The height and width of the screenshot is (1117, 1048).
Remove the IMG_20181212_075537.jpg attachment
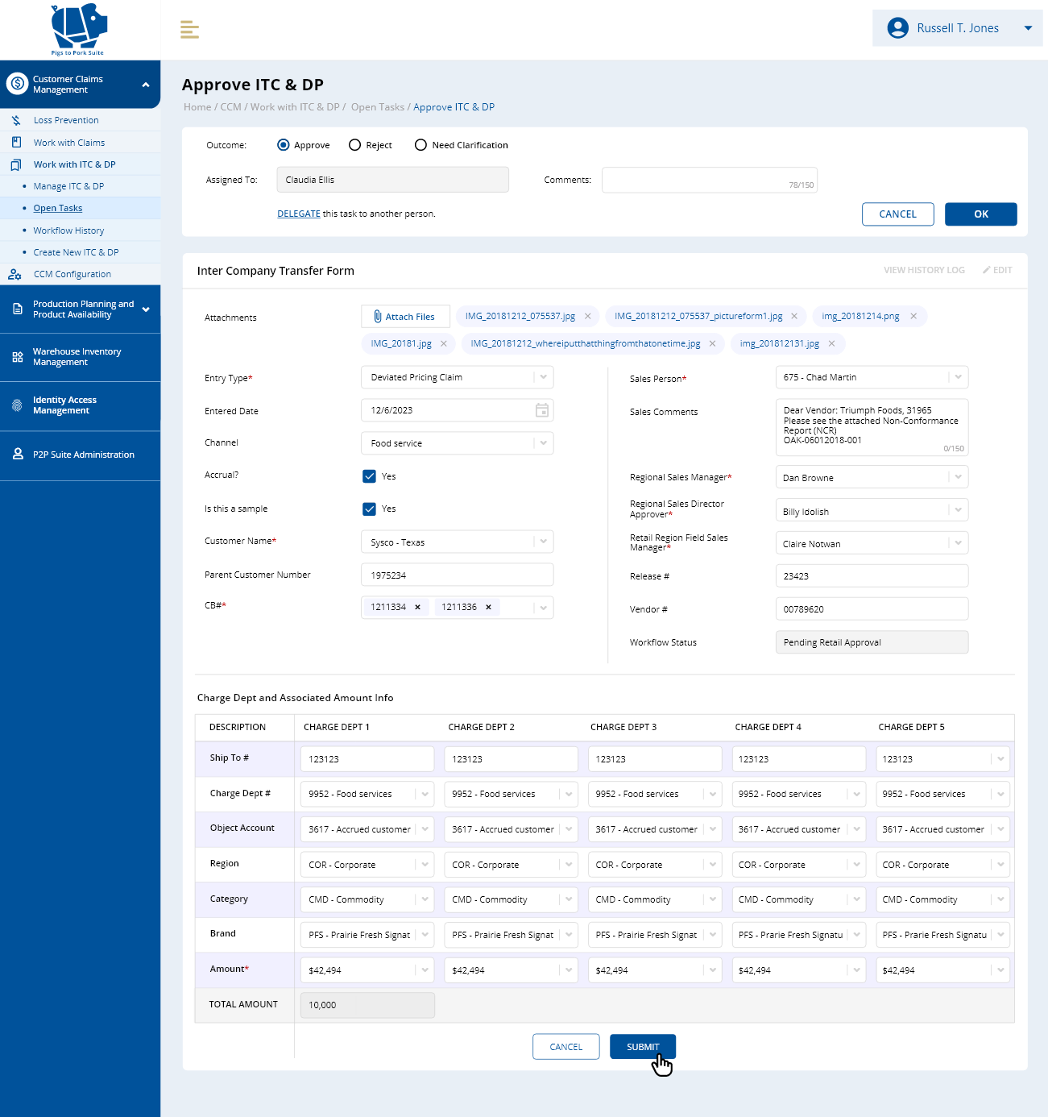coord(588,316)
